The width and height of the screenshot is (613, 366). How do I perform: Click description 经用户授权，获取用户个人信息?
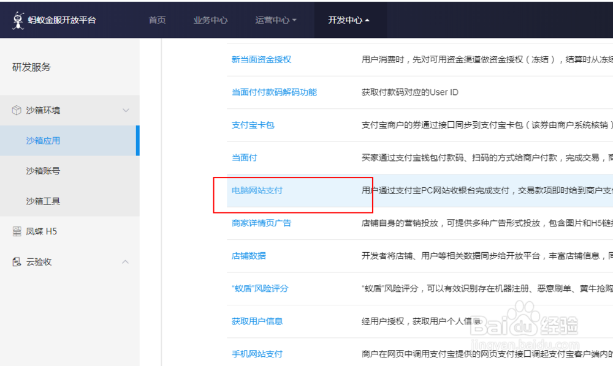point(421,321)
